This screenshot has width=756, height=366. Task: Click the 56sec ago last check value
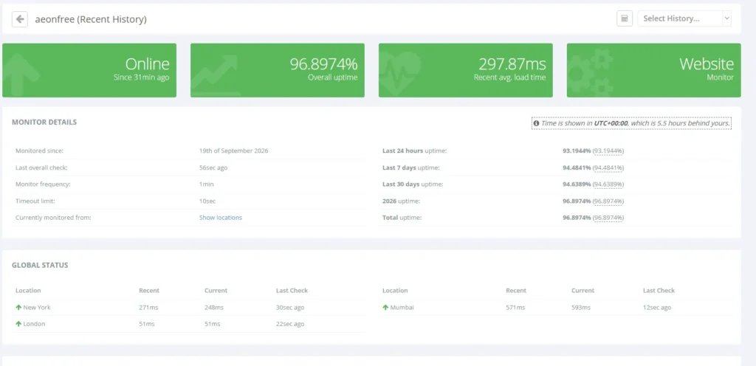click(x=213, y=168)
